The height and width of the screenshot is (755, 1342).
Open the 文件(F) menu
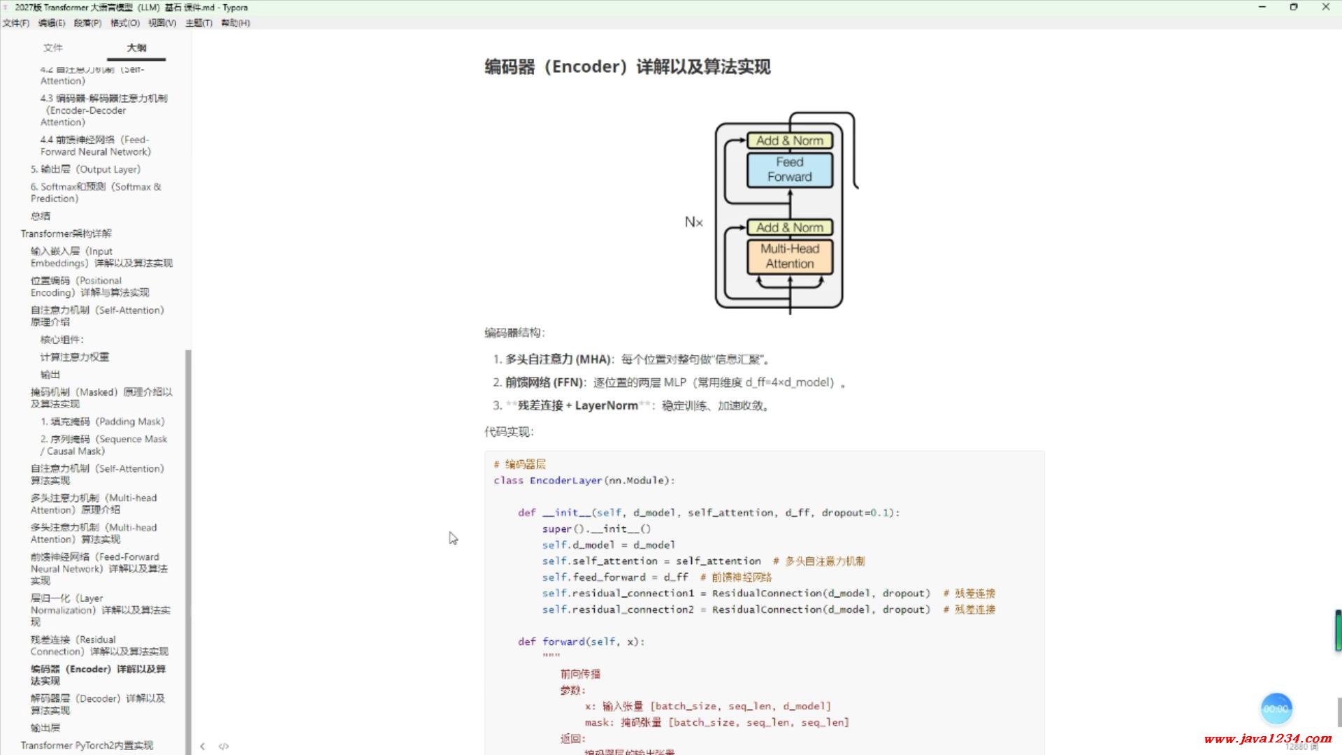coord(16,23)
